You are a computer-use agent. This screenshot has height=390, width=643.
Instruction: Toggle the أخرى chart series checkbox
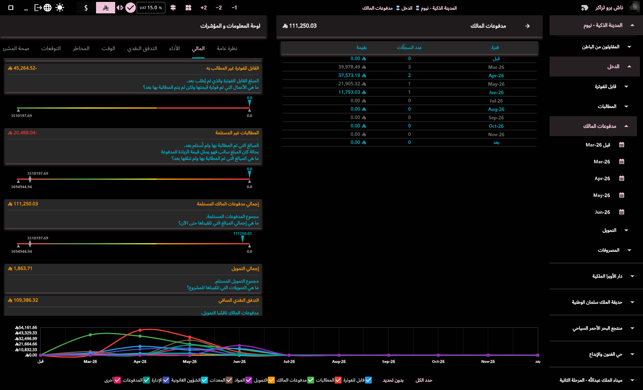click(x=118, y=380)
